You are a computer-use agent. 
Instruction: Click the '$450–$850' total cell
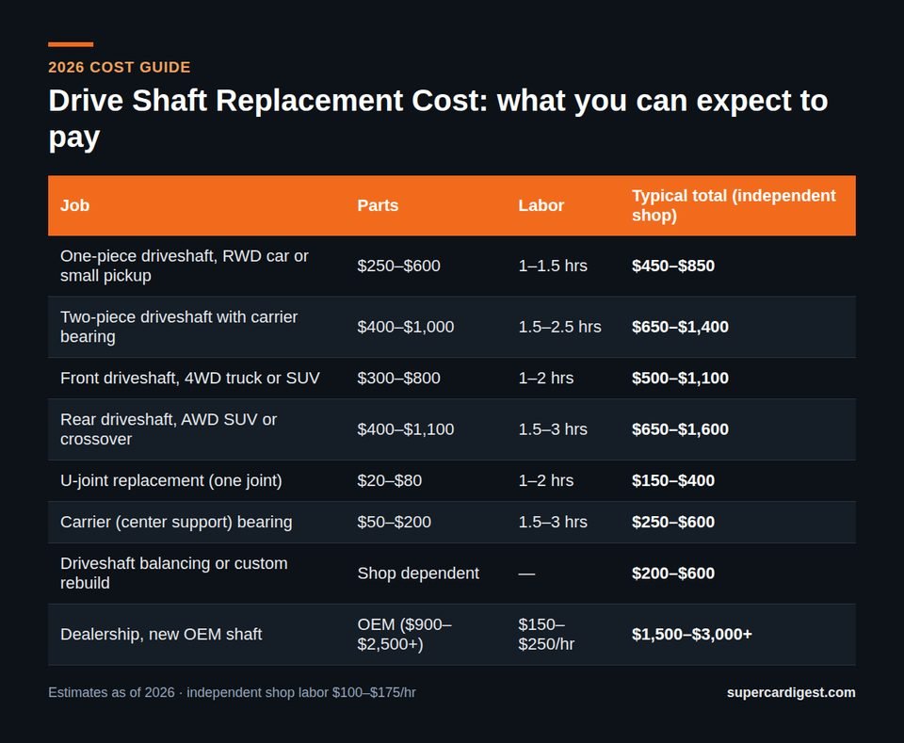(x=672, y=266)
